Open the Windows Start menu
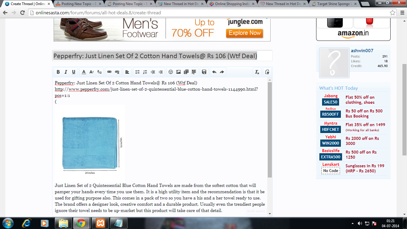This screenshot has width=407, height=229. coord(9,223)
